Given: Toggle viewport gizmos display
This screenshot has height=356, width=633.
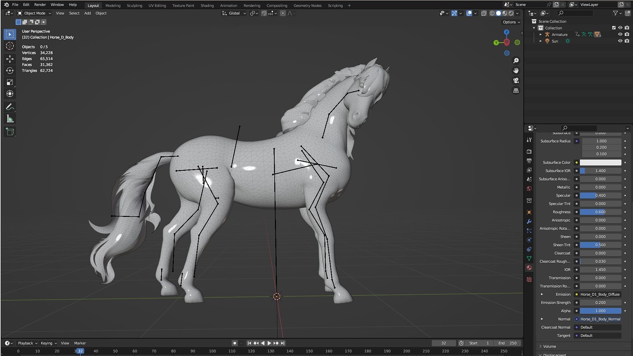Looking at the screenshot, I should point(454,13).
